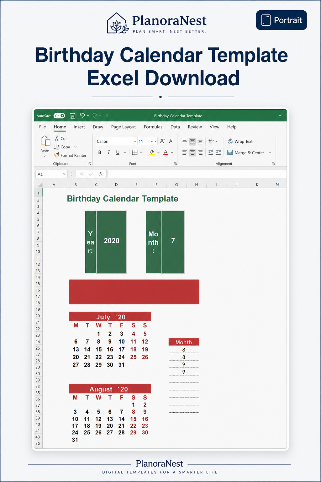
Task: Click the Save disk icon
Action: (72, 116)
